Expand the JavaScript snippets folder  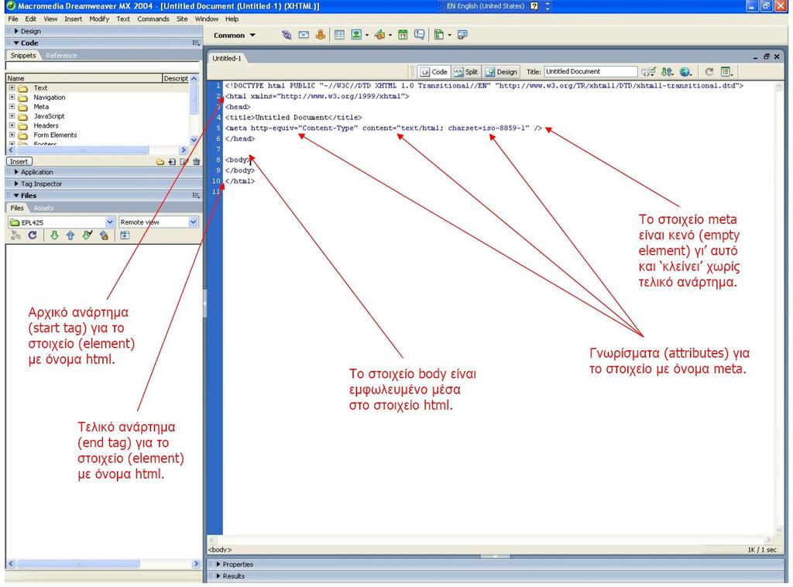tap(12, 116)
